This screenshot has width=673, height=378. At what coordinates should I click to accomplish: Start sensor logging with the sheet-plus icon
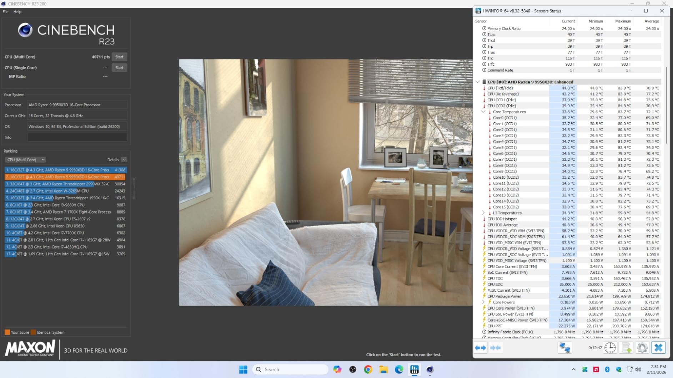pos(626,348)
